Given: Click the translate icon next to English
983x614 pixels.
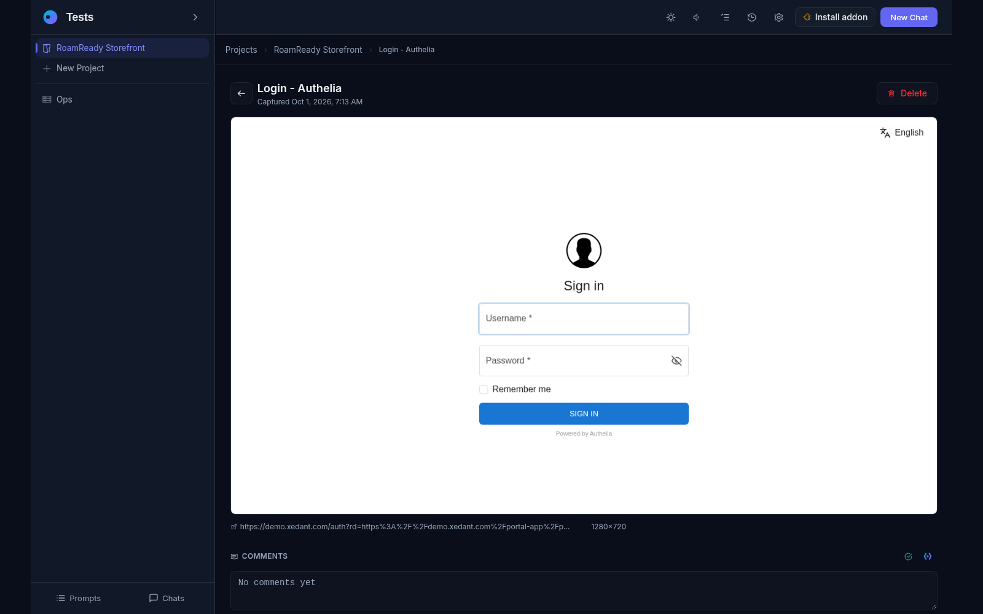Looking at the screenshot, I should point(885,133).
